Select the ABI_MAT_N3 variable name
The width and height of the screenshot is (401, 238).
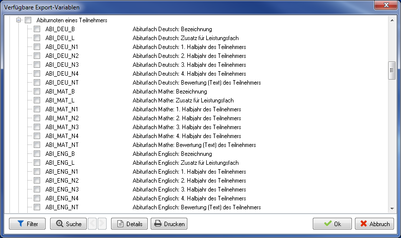click(62, 127)
